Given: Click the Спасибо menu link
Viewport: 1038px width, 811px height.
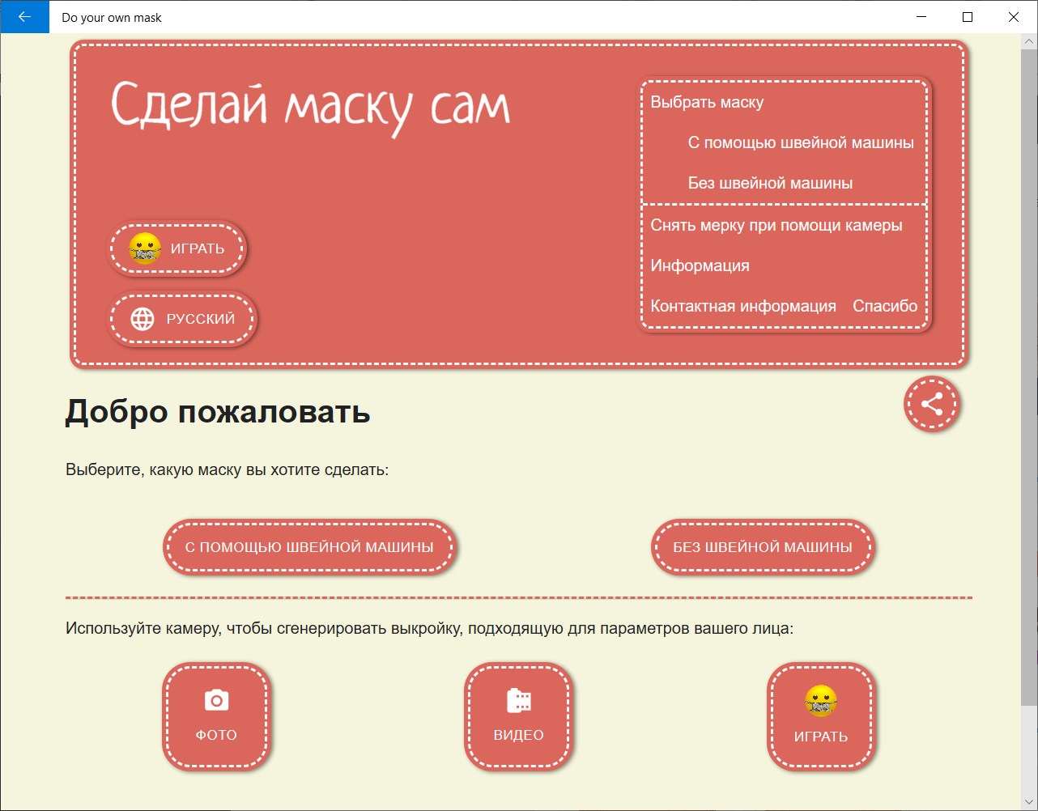Looking at the screenshot, I should (885, 306).
